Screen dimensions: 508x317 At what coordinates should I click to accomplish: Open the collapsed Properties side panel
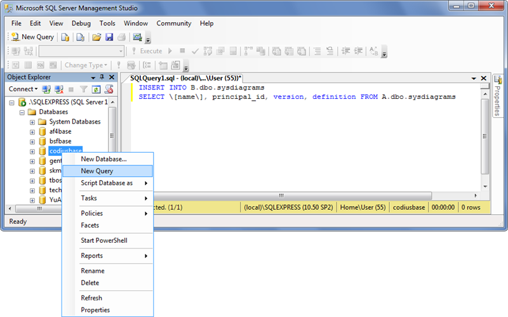pos(498,94)
